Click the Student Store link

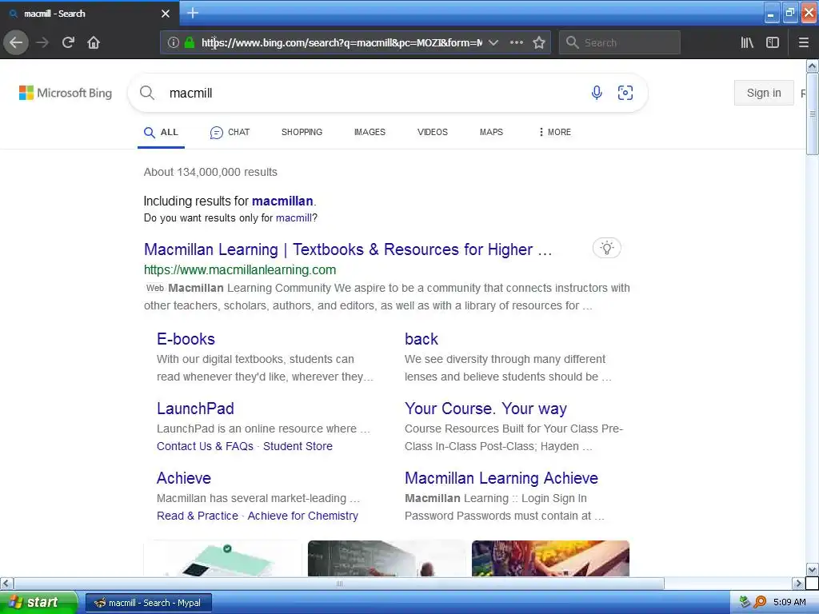(x=298, y=446)
